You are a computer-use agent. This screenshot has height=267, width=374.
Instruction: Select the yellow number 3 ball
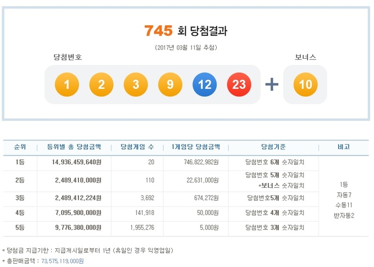[135, 85]
